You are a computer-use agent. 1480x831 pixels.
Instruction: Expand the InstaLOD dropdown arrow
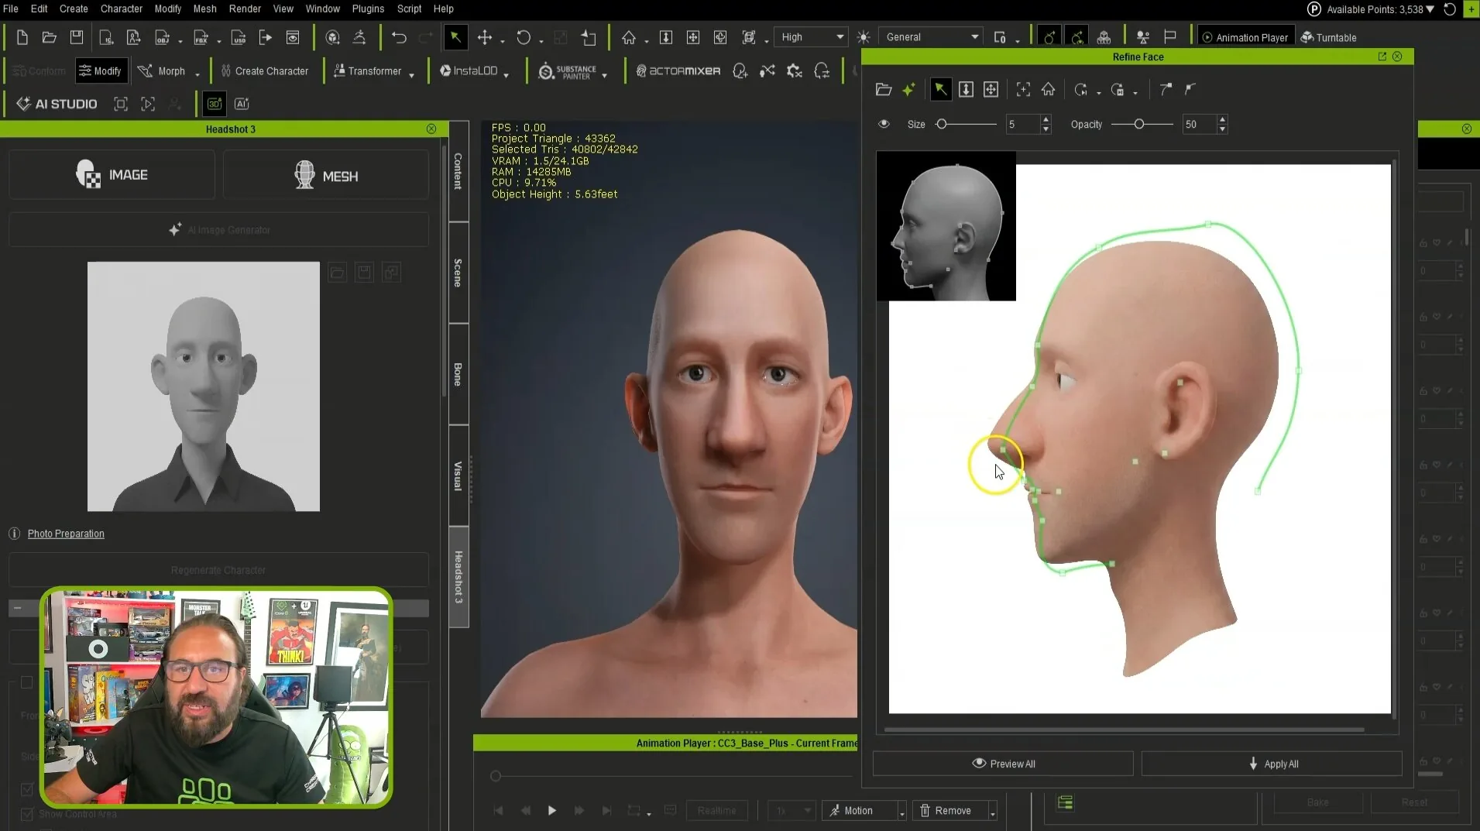(x=506, y=74)
